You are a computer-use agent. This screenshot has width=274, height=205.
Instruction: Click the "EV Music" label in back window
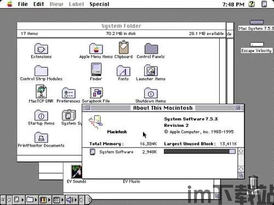(132, 181)
